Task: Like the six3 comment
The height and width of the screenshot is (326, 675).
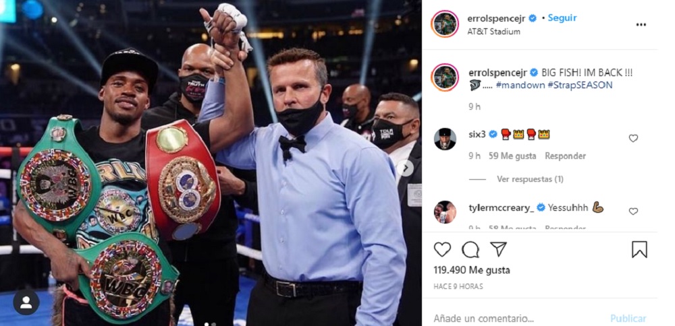Action: pos(633,138)
